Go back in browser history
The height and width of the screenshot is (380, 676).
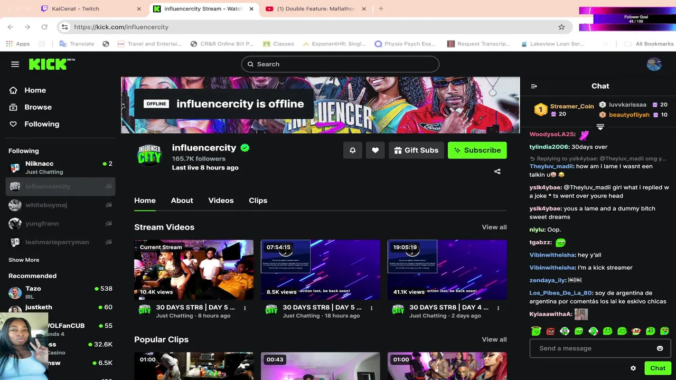click(11, 27)
